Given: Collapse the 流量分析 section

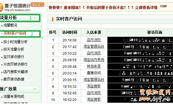Looking at the screenshot, I should click(35, 18).
